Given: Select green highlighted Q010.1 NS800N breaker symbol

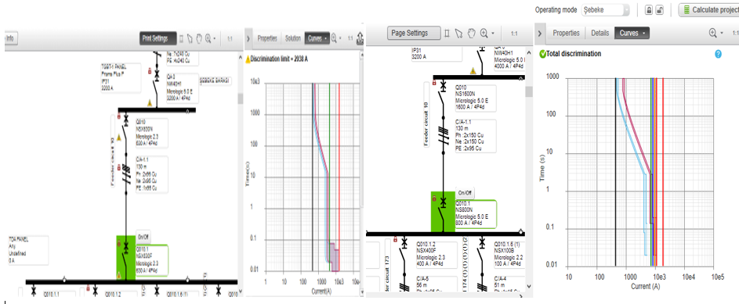Looking at the screenshot, I should pyautogui.click(x=443, y=212).
